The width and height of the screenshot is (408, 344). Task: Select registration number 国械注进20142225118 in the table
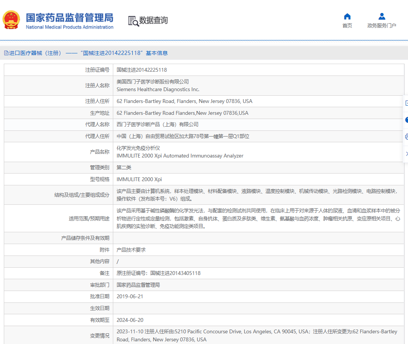coord(142,70)
